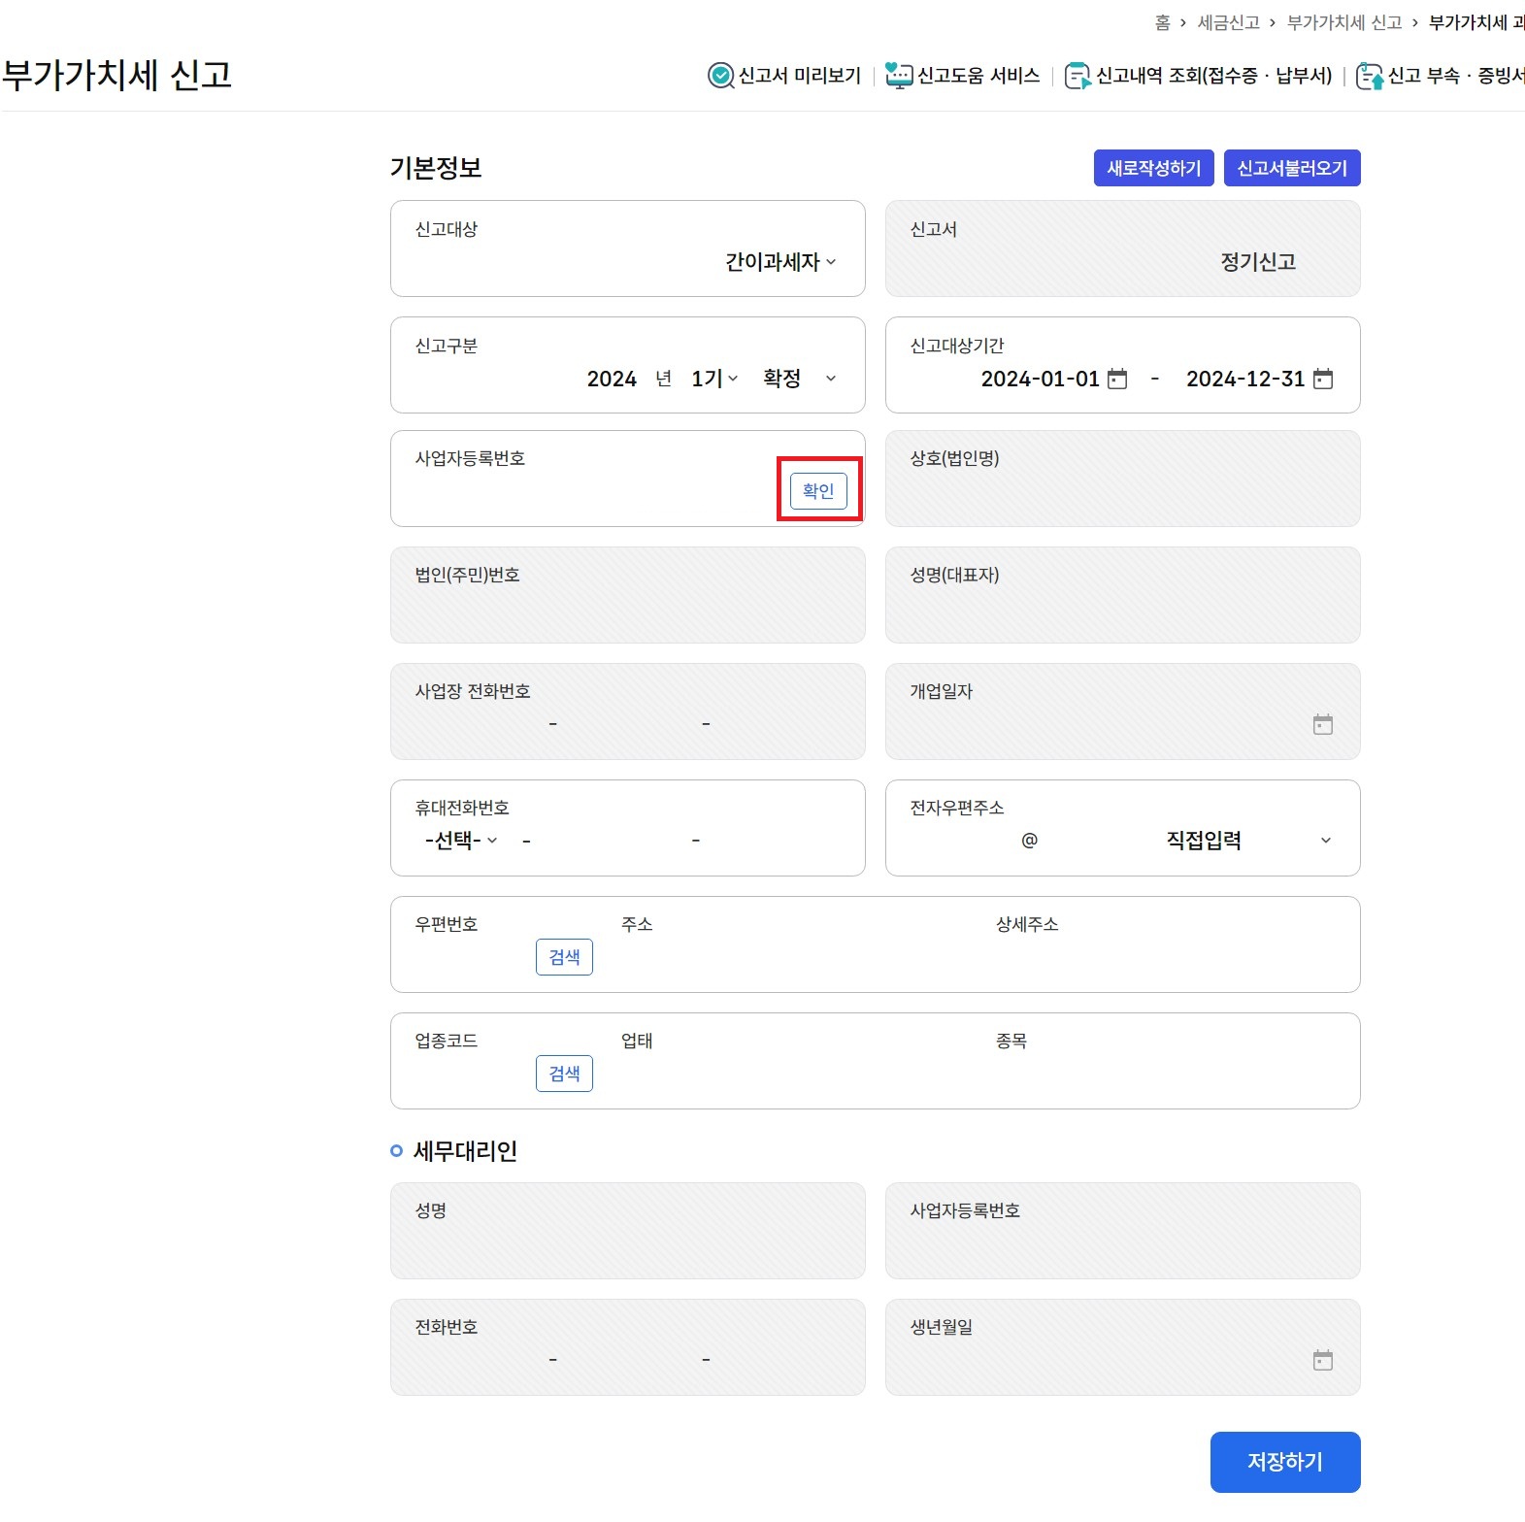Viewport: 1525px width, 1522px height.
Task: Go to 세금신고 in breadcrumb
Action: pos(1228,22)
